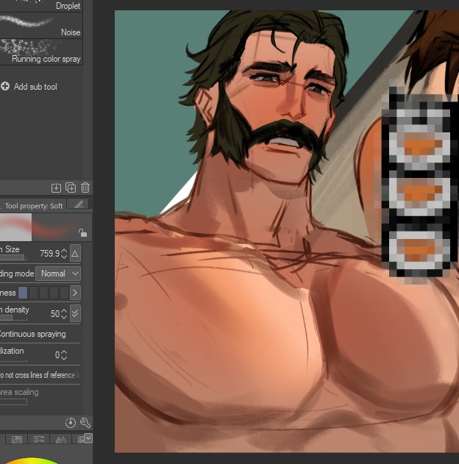Select the Noise sub tool
Screen dimensions: 459x464
[41, 26]
